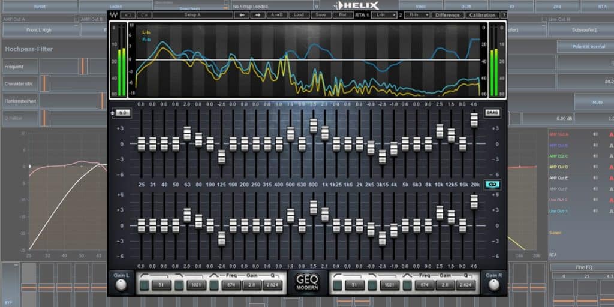Click the A marker for AMP Out D
This screenshot has height=307, width=614.
point(611,167)
